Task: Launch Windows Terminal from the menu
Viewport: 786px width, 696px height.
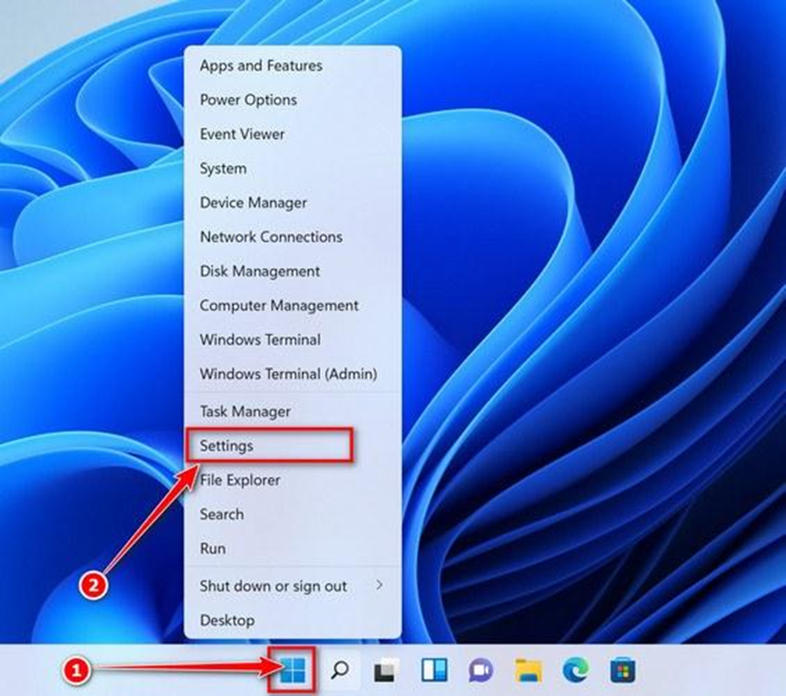Action: (293, 339)
